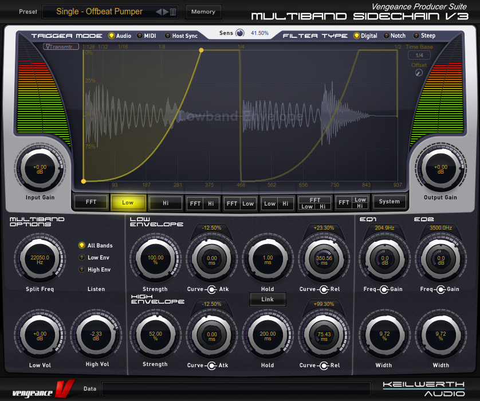This screenshot has width=480, height=401.
Task: Click the Offset knob under Time Base
Action: coord(419,73)
